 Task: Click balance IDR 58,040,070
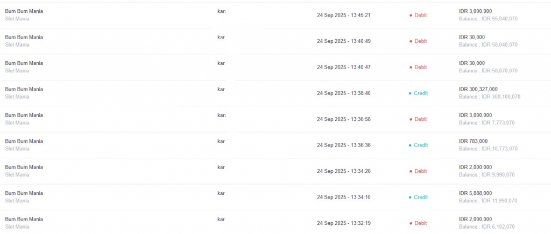488,45
